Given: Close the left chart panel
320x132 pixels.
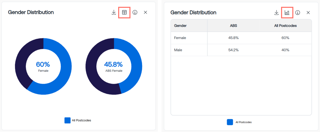Looking at the screenshot, I should tap(145, 12).
